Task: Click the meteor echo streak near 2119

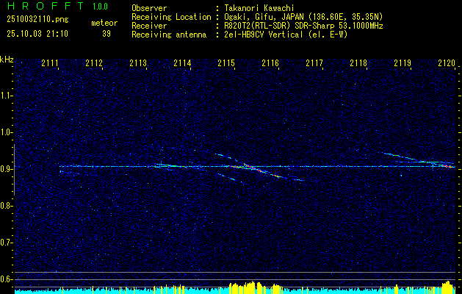Action: click(x=419, y=159)
